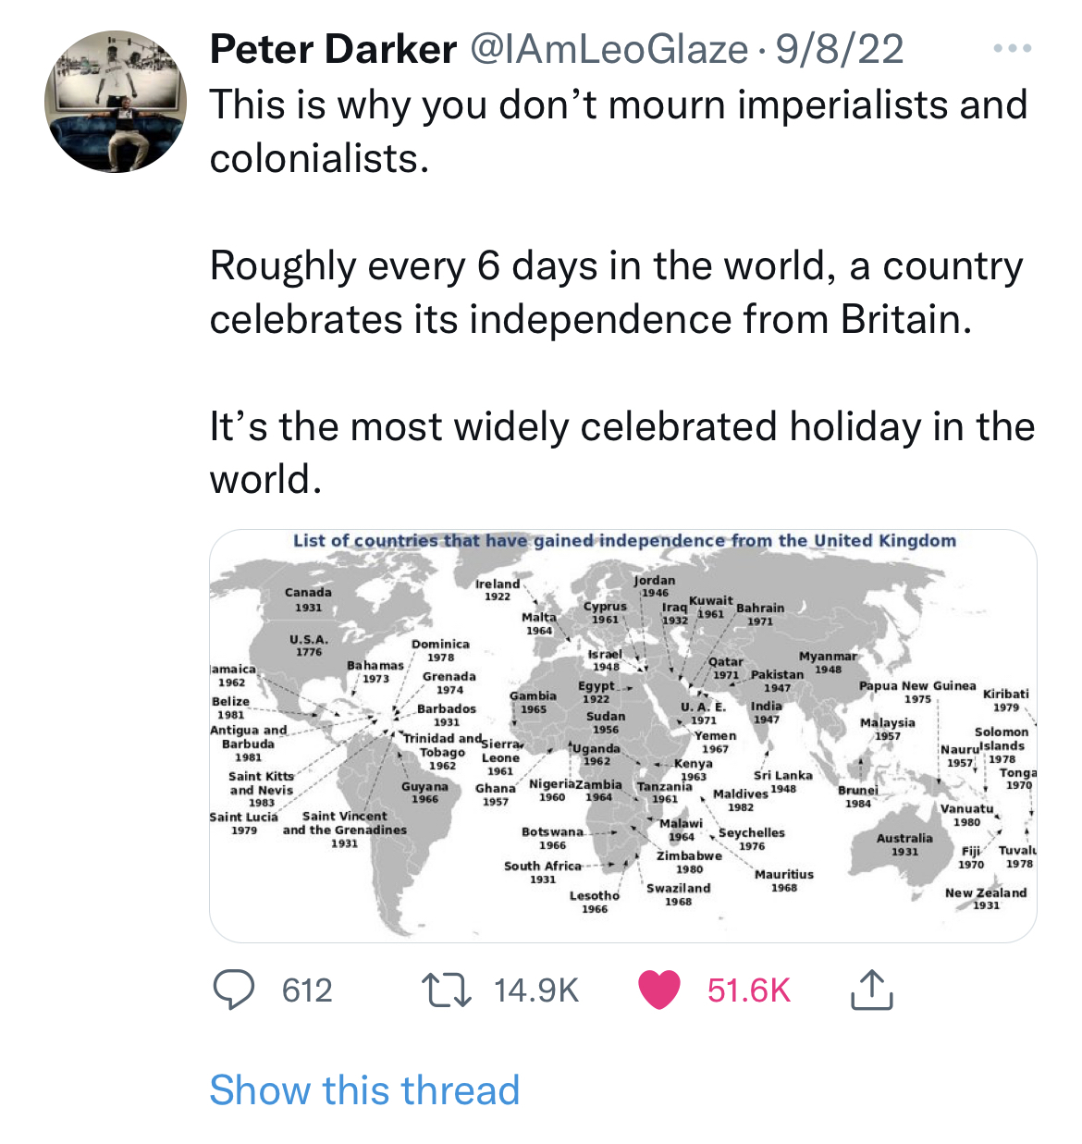Click the @IAmLeoGlaze handle
The width and height of the screenshot is (1082, 1144).
click(609, 49)
